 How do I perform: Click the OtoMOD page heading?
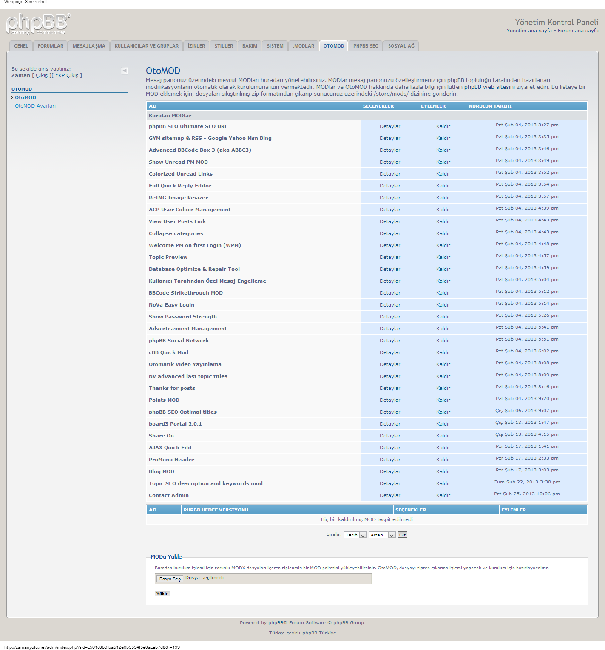(163, 71)
